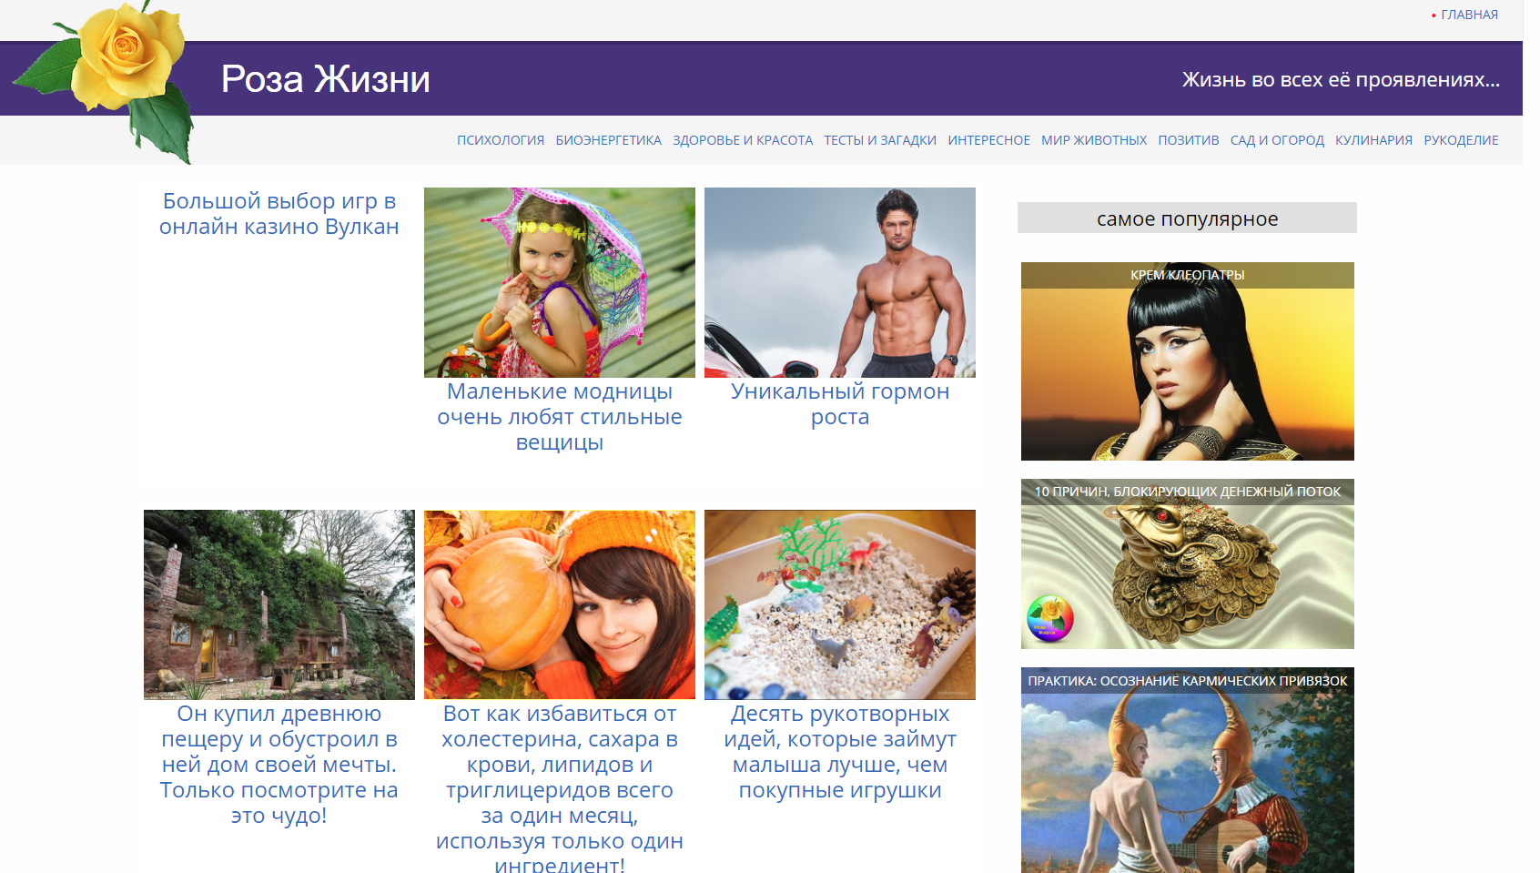Viewport: 1540px width, 873px height.
Task: Open the КРЕМ КЛЕОПАТРЫ popular post image
Action: point(1188,361)
